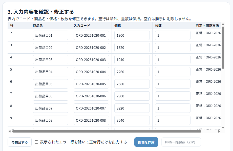This screenshot has height=151, width=233.
Task: Select the price field showing 2900
Action: click(132, 96)
